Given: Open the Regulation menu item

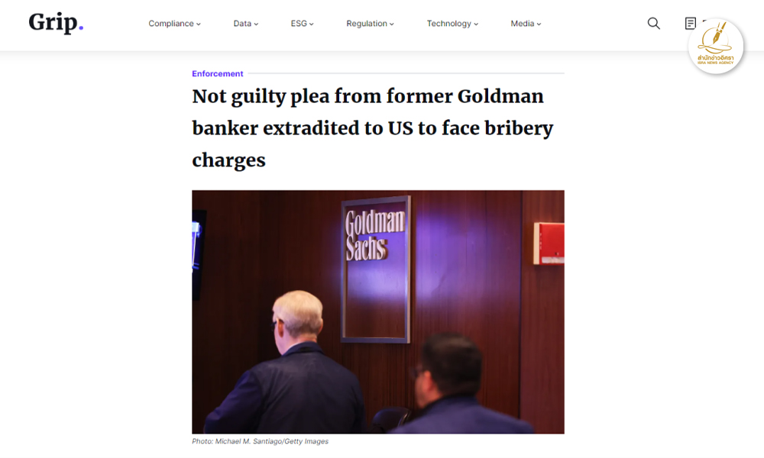Looking at the screenshot, I should coord(367,24).
